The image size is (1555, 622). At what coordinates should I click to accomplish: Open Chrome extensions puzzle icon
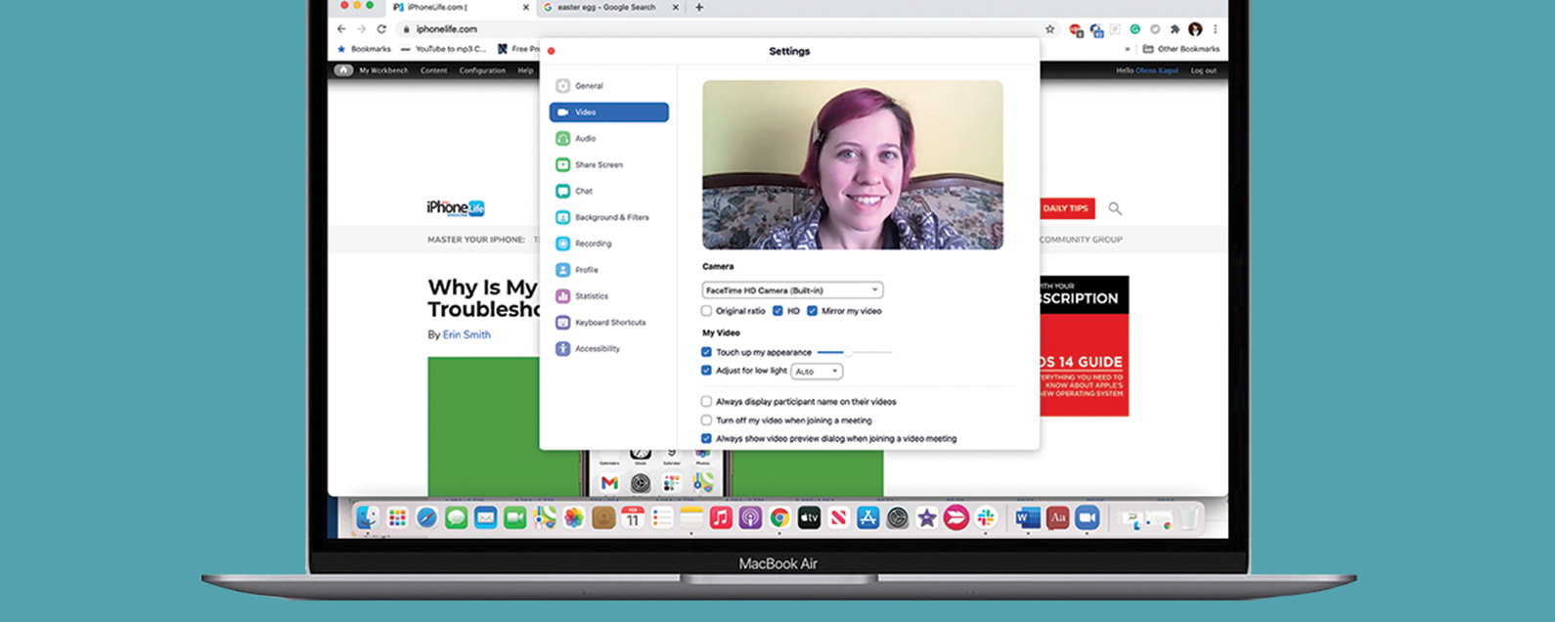tap(1175, 29)
